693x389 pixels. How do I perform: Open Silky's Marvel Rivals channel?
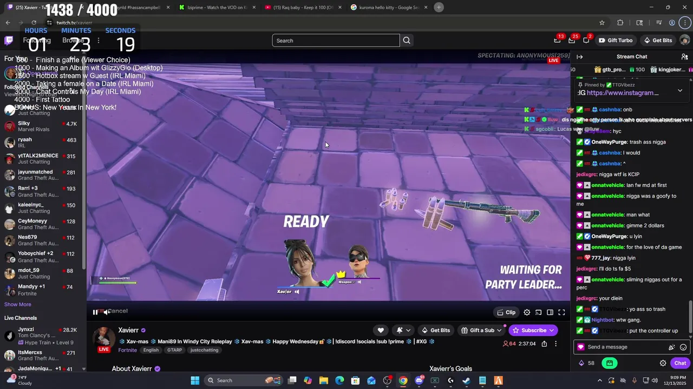[x=42, y=126]
